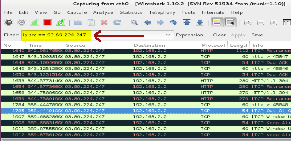Reset zoom to normal size
This screenshot has height=141, width=291.
pos(274,22)
